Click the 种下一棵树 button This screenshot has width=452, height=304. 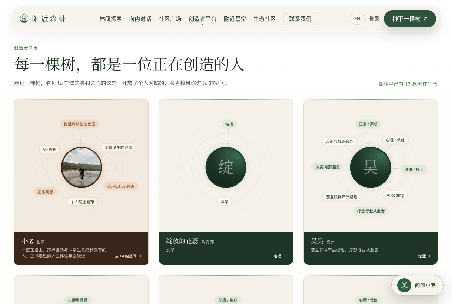click(410, 19)
